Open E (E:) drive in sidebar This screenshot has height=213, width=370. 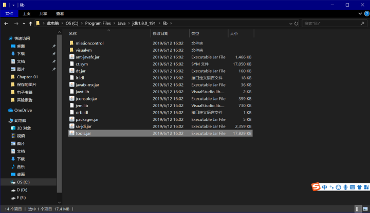click(21, 198)
